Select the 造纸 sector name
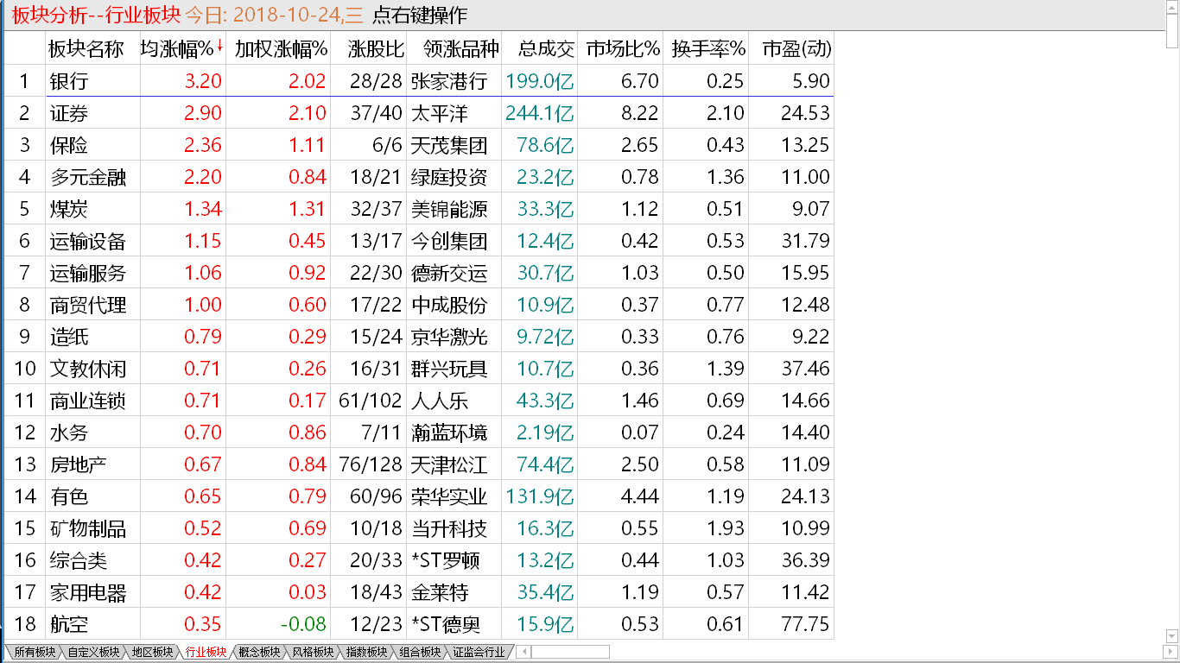Image resolution: width=1180 pixels, height=663 pixels. coord(68,337)
